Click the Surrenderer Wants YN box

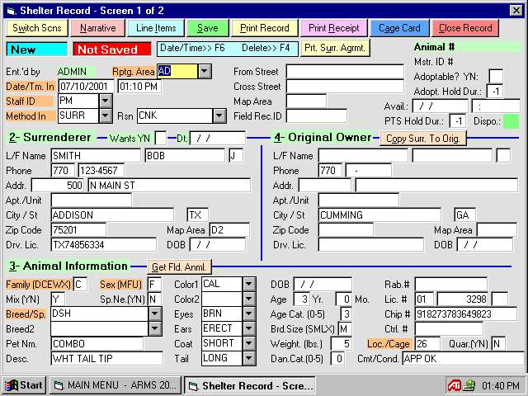pyautogui.click(x=160, y=139)
